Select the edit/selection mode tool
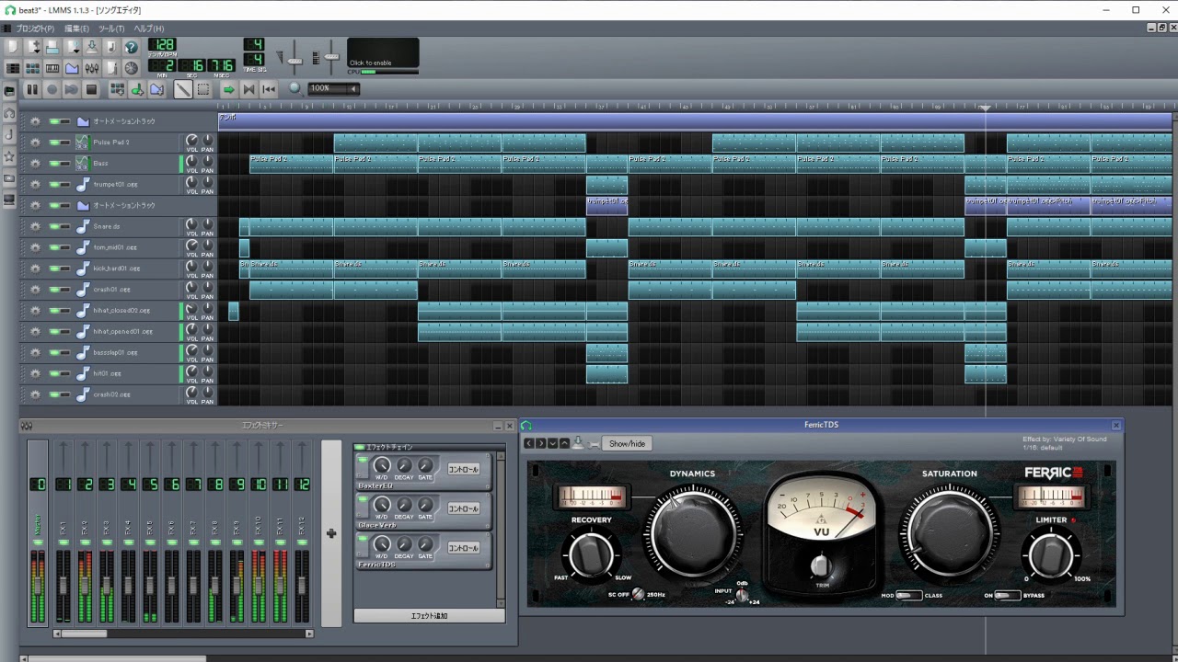Viewport: 1178px width, 662px height. click(203, 89)
